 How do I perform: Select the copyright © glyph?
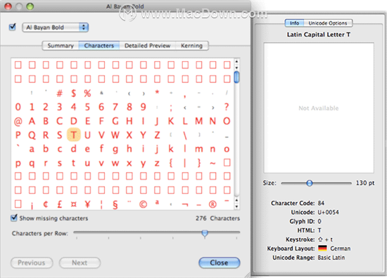143,204
